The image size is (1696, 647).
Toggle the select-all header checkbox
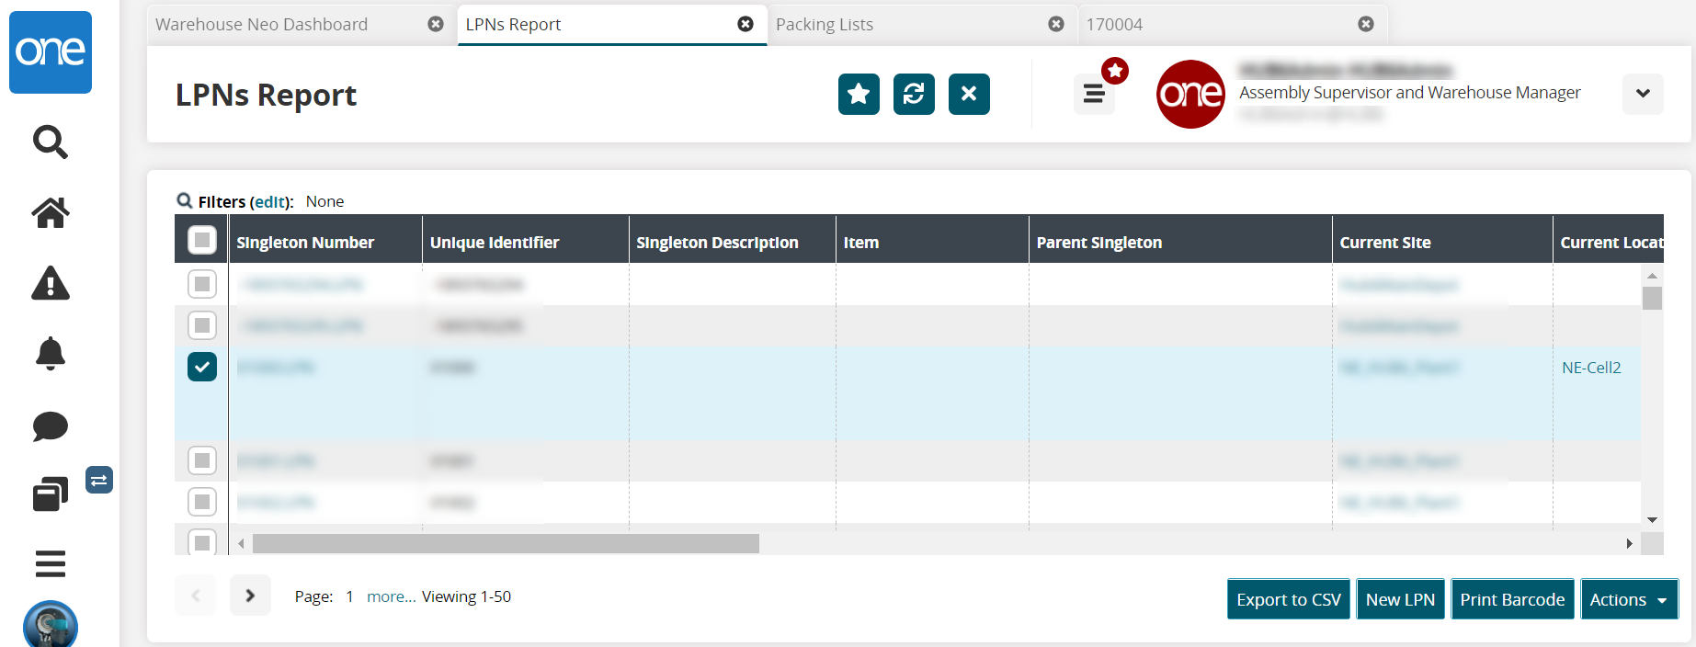(x=202, y=240)
